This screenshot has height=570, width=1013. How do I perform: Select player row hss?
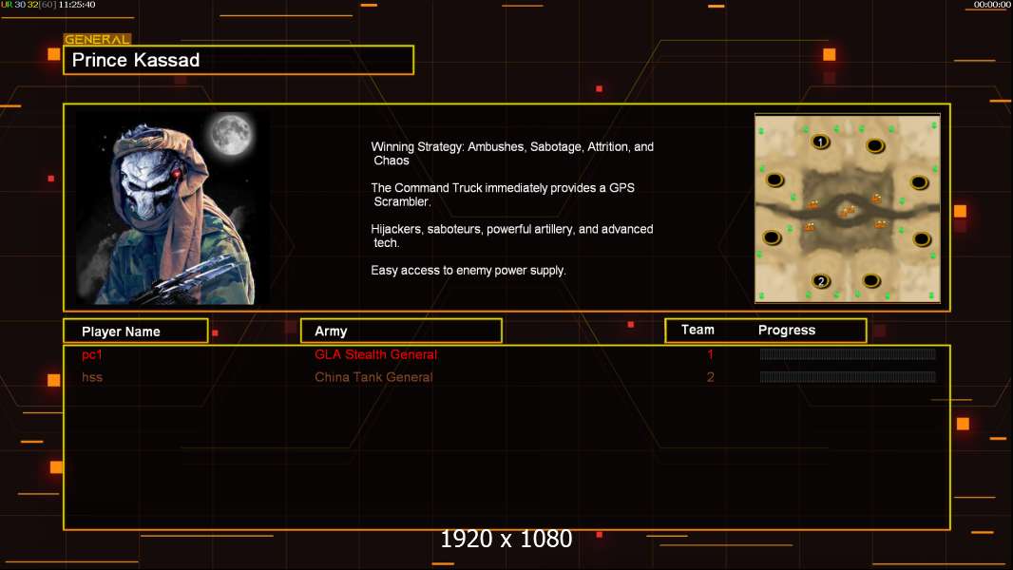[x=506, y=377]
